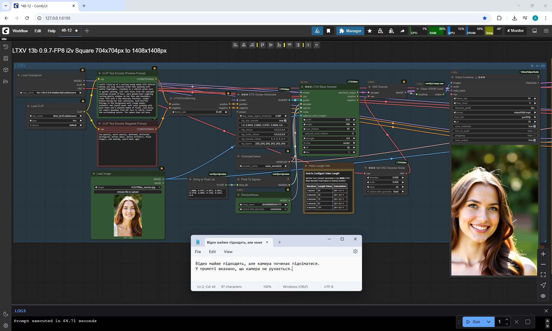Expand the Run button dropdown arrow
Image resolution: width=552 pixels, height=331 pixels.
[x=489, y=322]
